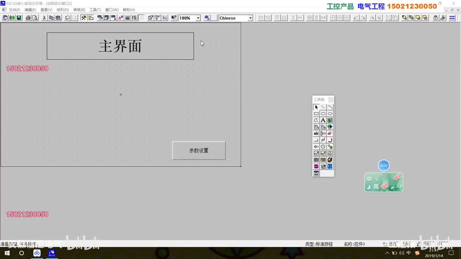
Task: Toggle the grid dots display button
Action: coord(142,18)
